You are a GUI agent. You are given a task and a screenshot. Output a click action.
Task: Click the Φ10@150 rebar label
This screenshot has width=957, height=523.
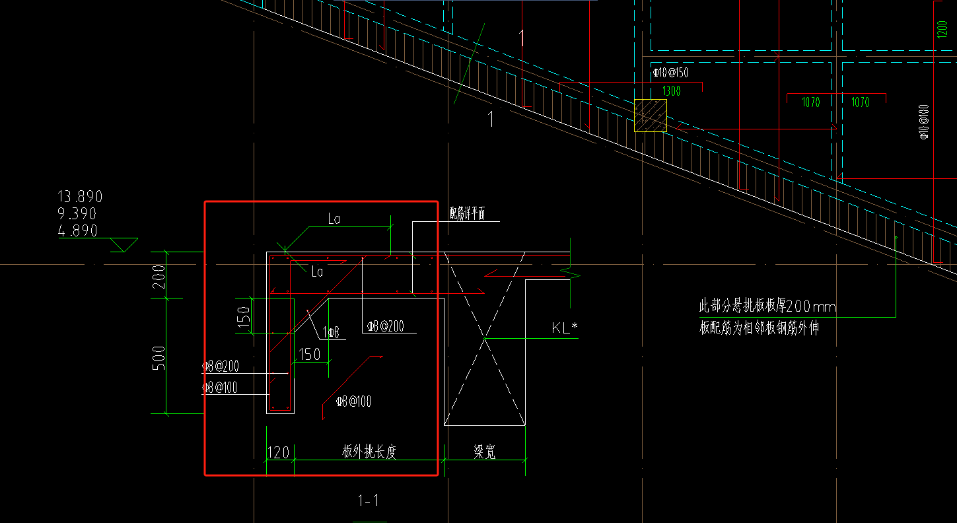click(670, 73)
